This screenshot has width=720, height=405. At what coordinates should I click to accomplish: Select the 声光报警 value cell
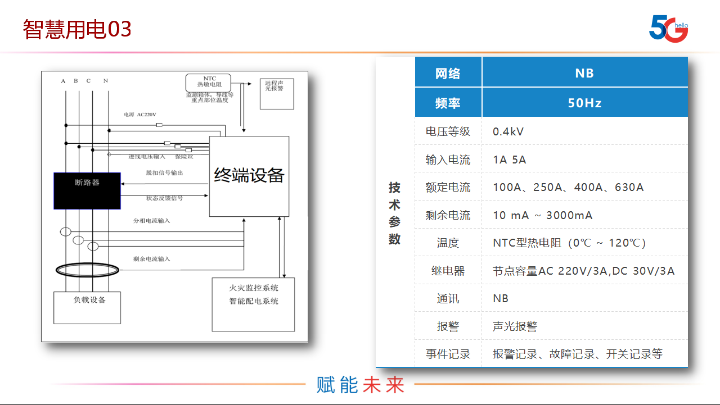[x=515, y=326]
